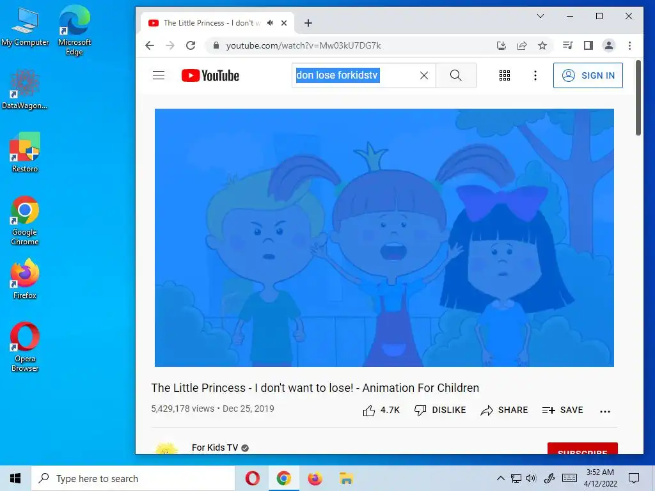Click the 5,429,178 views text
The width and height of the screenshot is (655, 491).
182,409
